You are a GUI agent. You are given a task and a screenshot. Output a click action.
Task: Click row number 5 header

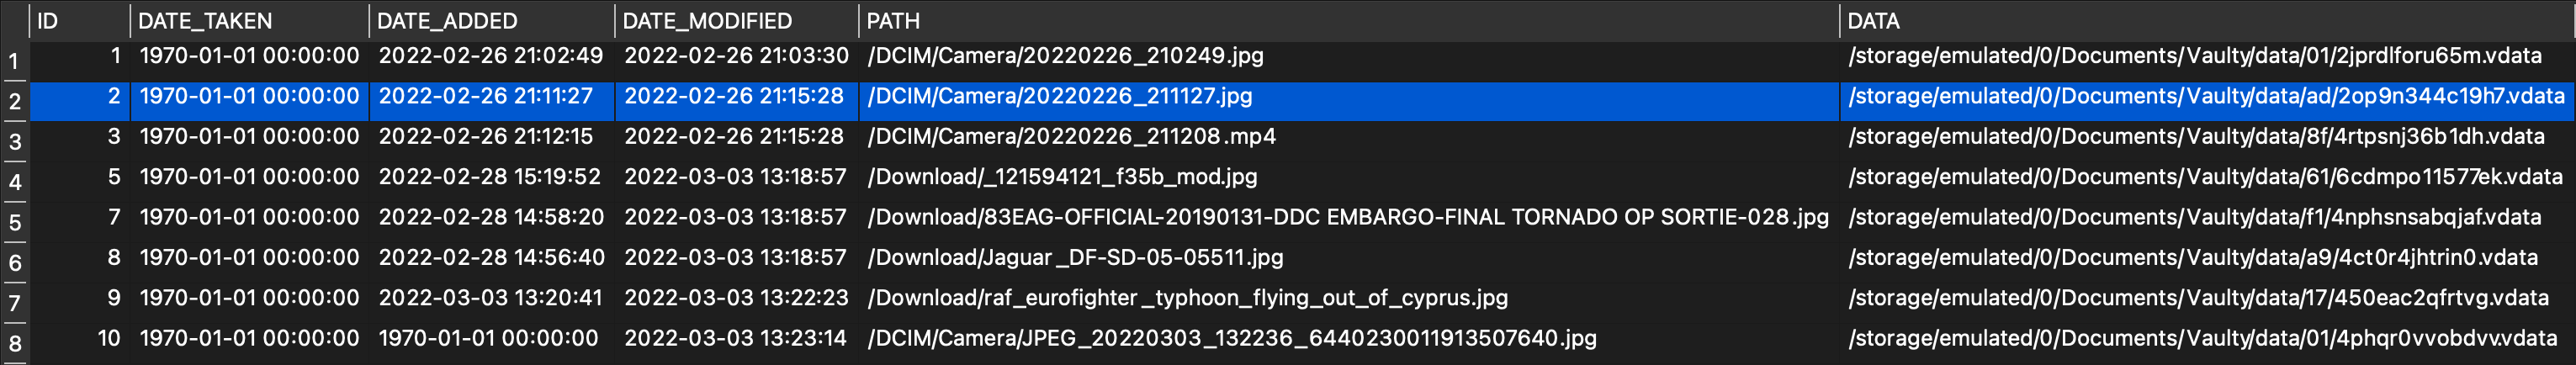point(14,223)
